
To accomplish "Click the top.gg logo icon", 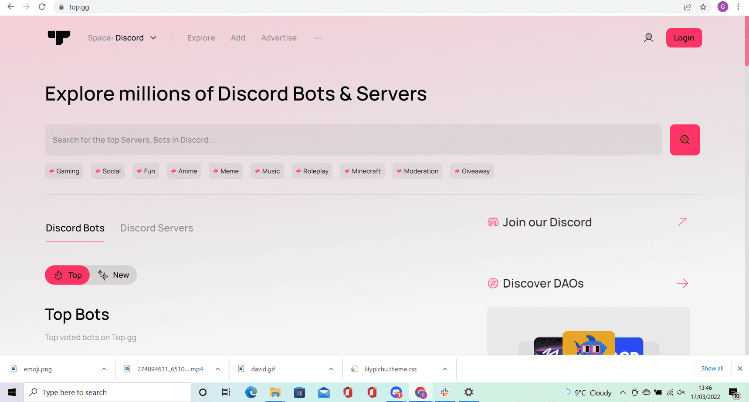I will point(59,37).
